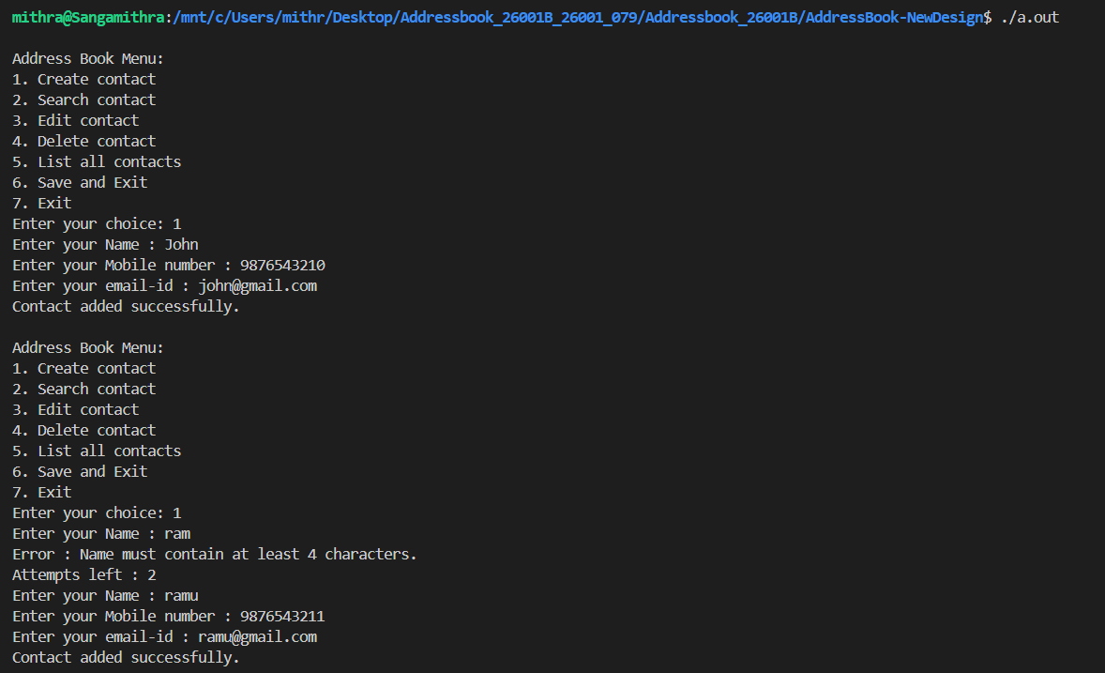Image resolution: width=1105 pixels, height=673 pixels.
Task: Click the AddressBook-NewDesign directory path in the prompt
Action: pyautogui.click(x=894, y=18)
